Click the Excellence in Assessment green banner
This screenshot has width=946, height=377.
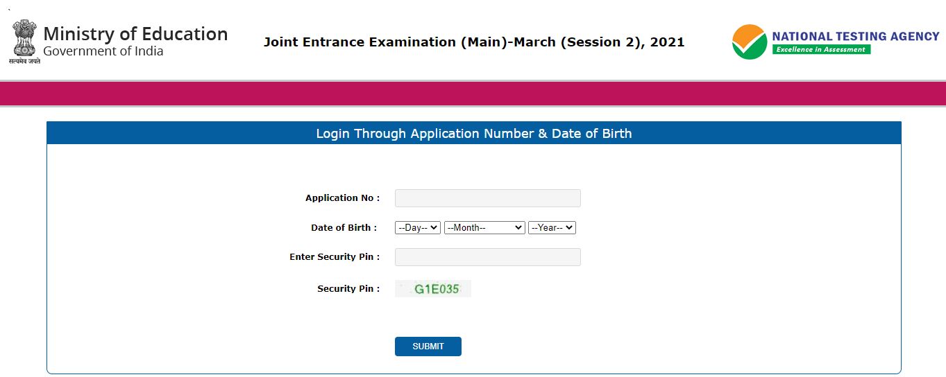coord(821,49)
